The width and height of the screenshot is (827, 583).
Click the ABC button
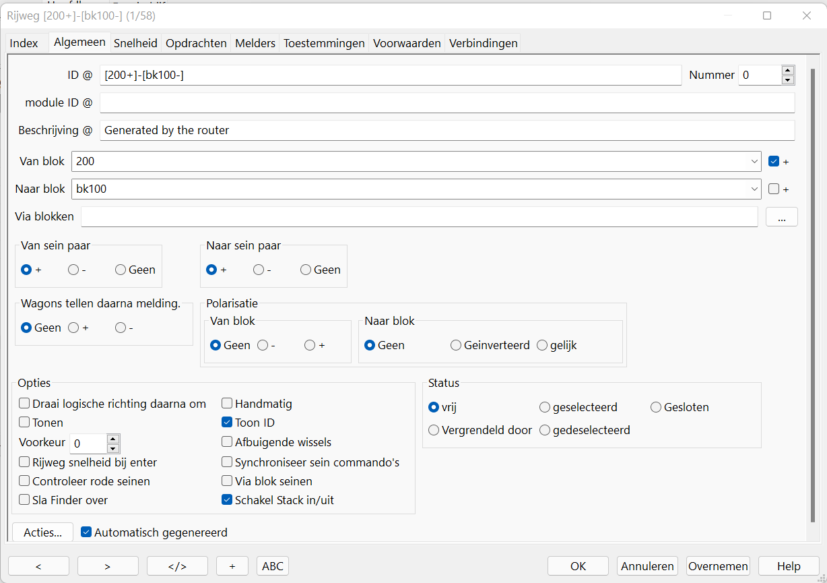tap(273, 566)
